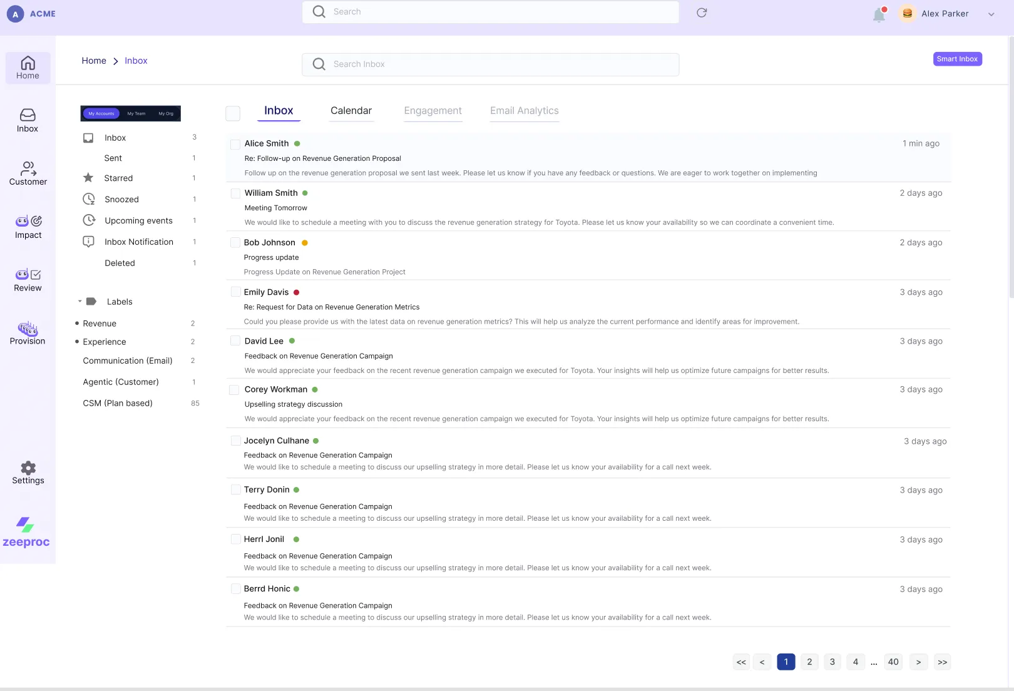Open the Customer sidebar icon
The image size is (1014, 691).
point(28,174)
